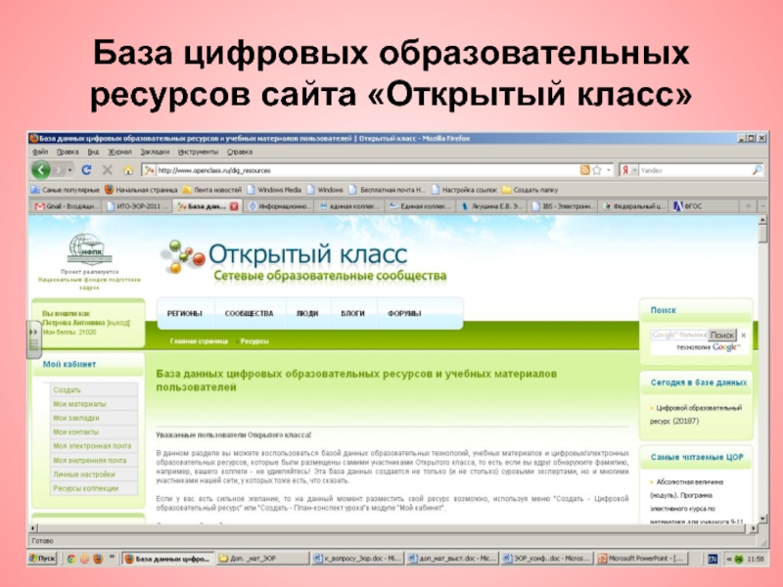The width and height of the screenshot is (783, 587).
Task: Open the Инструменты menu
Action: click(199, 152)
